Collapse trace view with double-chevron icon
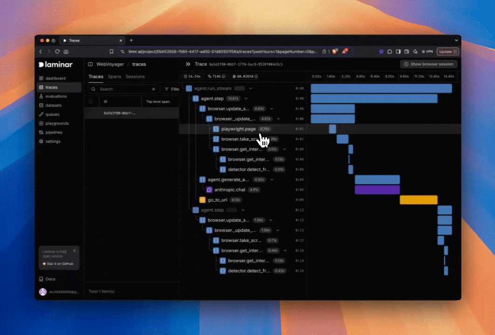 click(x=188, y=64)
